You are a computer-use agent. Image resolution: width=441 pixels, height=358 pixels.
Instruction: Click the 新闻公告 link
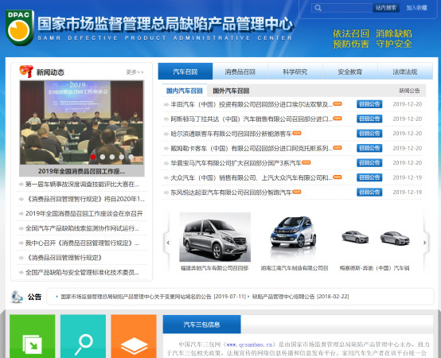(409, 91)
